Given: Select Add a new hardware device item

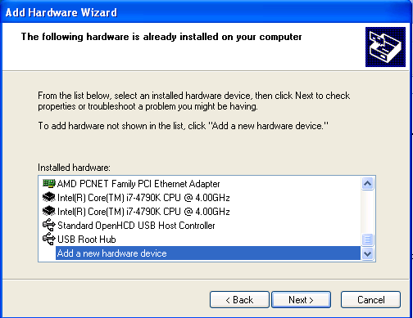Looking at the screenshot, I should (x=207, y=253).
